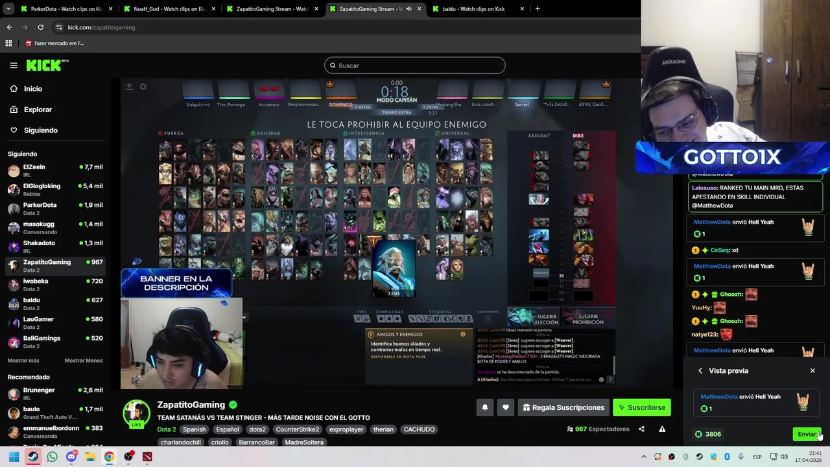Open masokugg channel in sidebar
The width and height of the screenshot is (830, 467).
coord(55,227)
